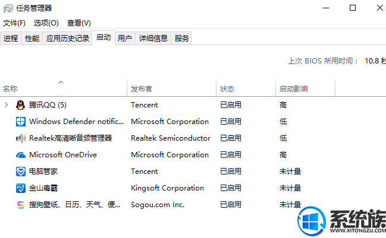
Task: Click the Sogou.com Inc. publisher cell
Action: (x=158, y=205)
